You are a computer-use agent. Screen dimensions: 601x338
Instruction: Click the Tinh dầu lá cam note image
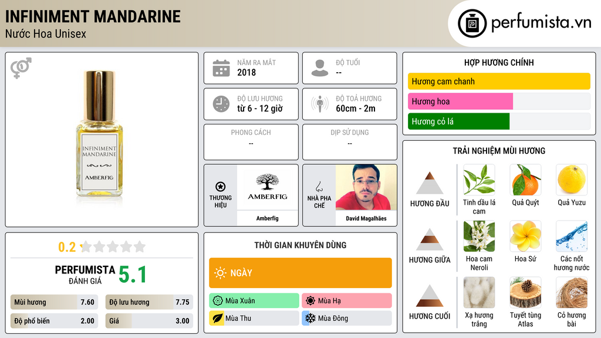(479, 180)
